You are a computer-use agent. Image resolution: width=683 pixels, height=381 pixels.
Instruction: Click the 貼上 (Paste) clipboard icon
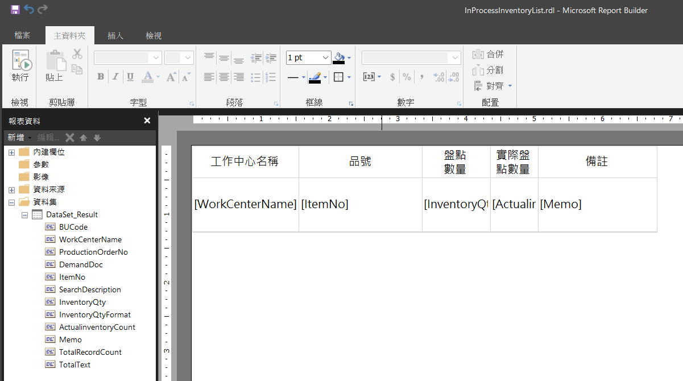pos(55,61)
